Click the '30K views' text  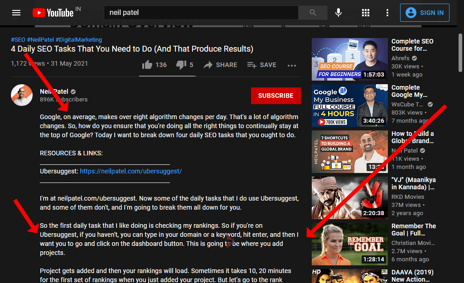pyautogui.click(x=406, y=67)
